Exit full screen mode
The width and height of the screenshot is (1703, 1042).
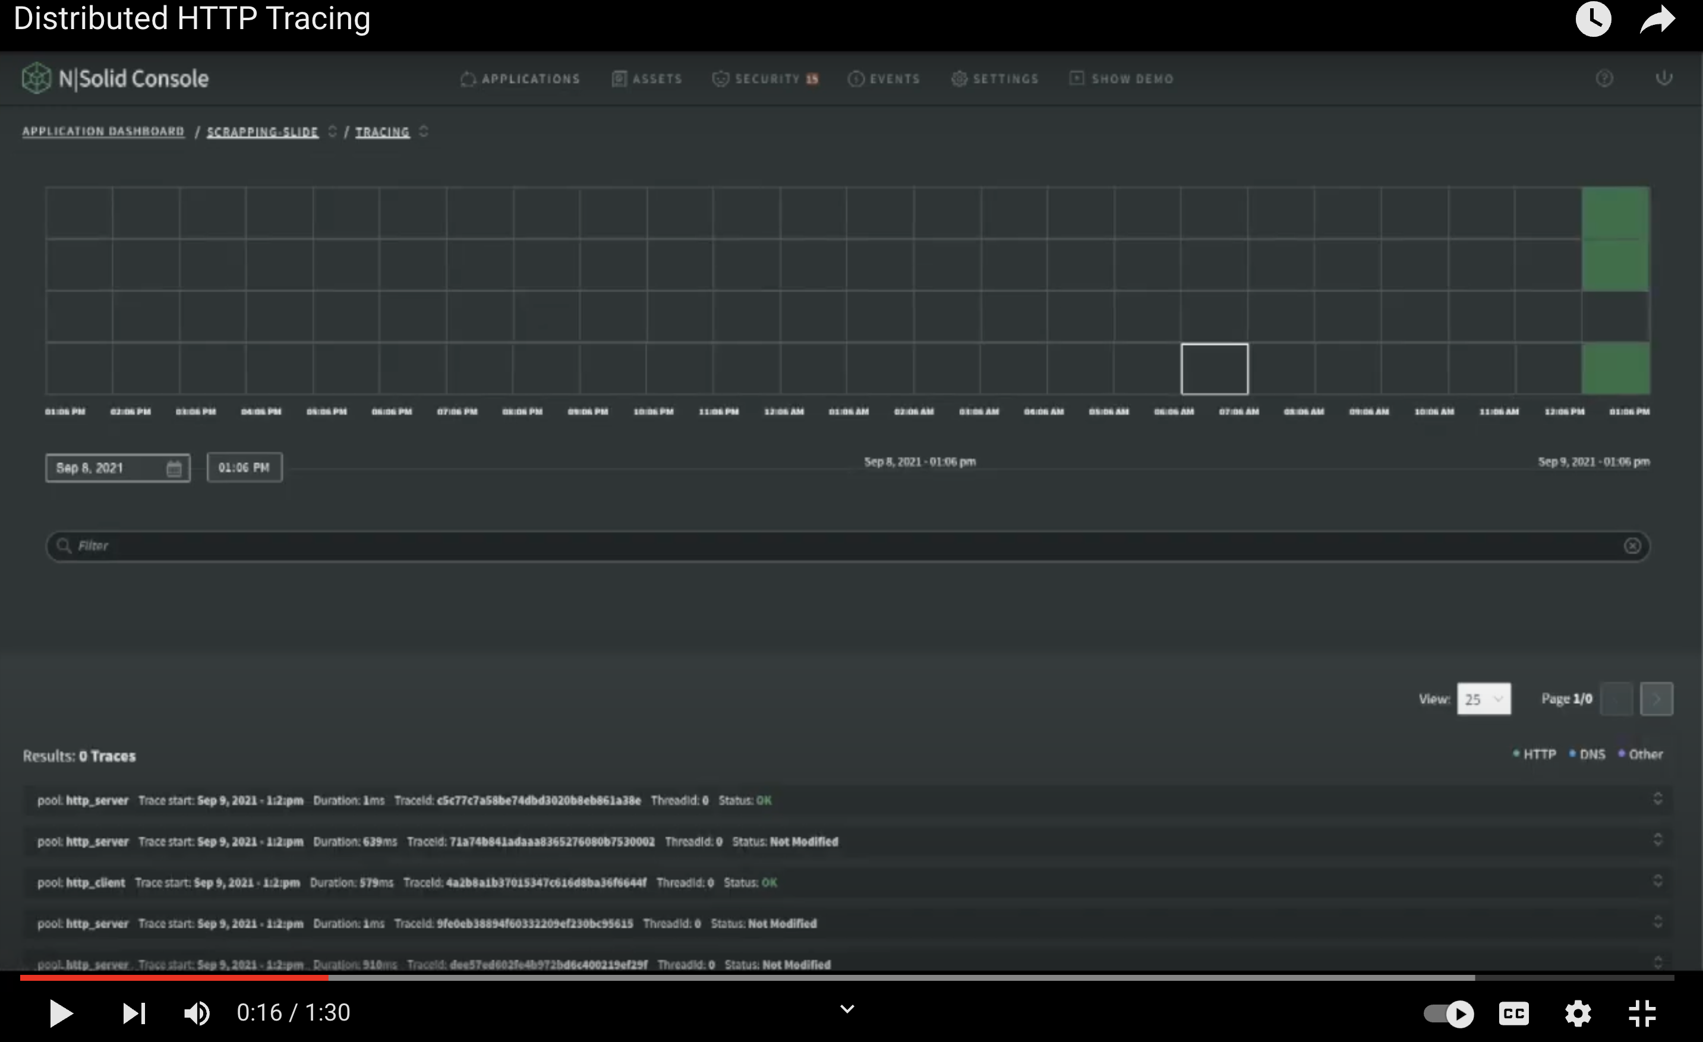(1641, 1013)
